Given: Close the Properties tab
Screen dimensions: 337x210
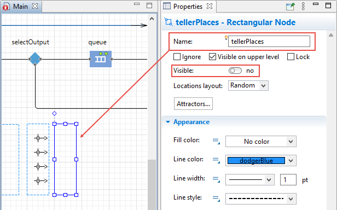Looking at the screenshot, I should 210,6.
